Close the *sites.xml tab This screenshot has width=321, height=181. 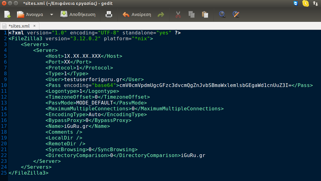coord(34,26)
